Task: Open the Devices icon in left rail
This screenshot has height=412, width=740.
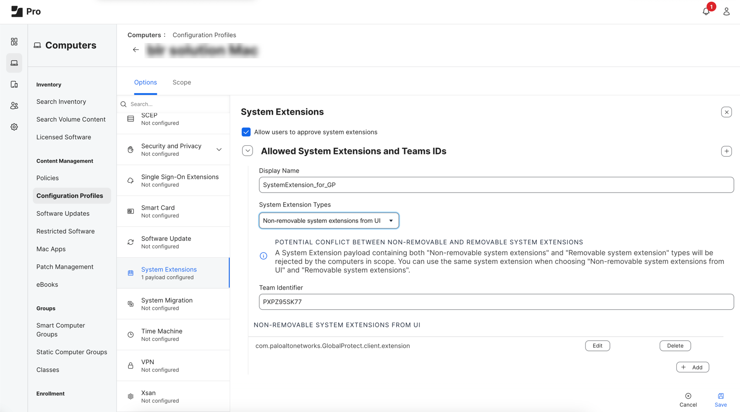Action: 14,85
